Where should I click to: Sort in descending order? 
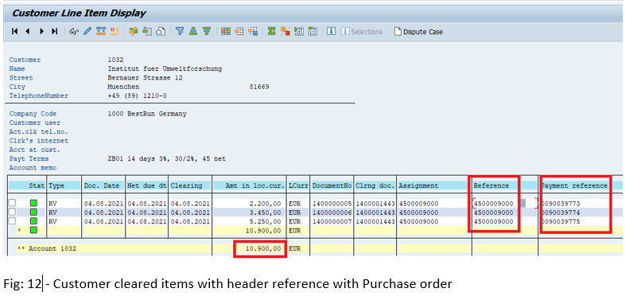pyautogui.click(x=207, y=32)
